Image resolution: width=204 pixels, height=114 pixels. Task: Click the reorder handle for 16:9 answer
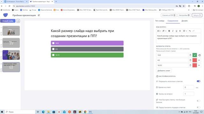[199, 55]
